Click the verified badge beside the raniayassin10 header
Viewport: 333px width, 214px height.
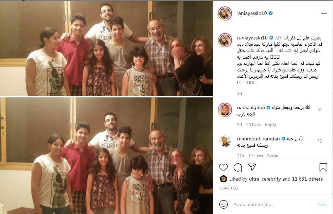pyautogui.click(x=271, y=13)
